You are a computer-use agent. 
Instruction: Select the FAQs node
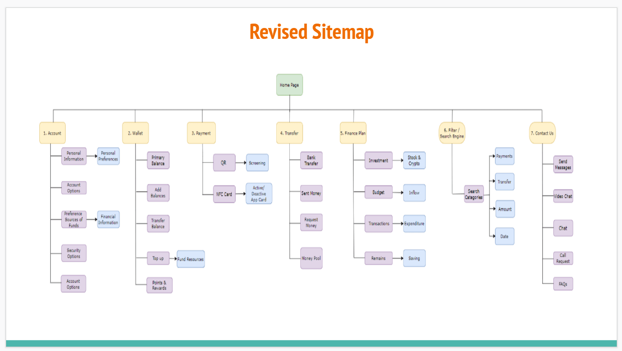click(562, 283)
